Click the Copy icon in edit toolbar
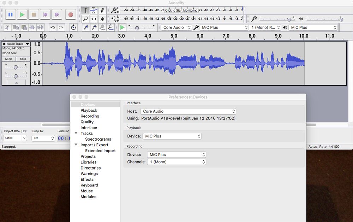The width and height of the screenshot is (353, 222). 16,27
